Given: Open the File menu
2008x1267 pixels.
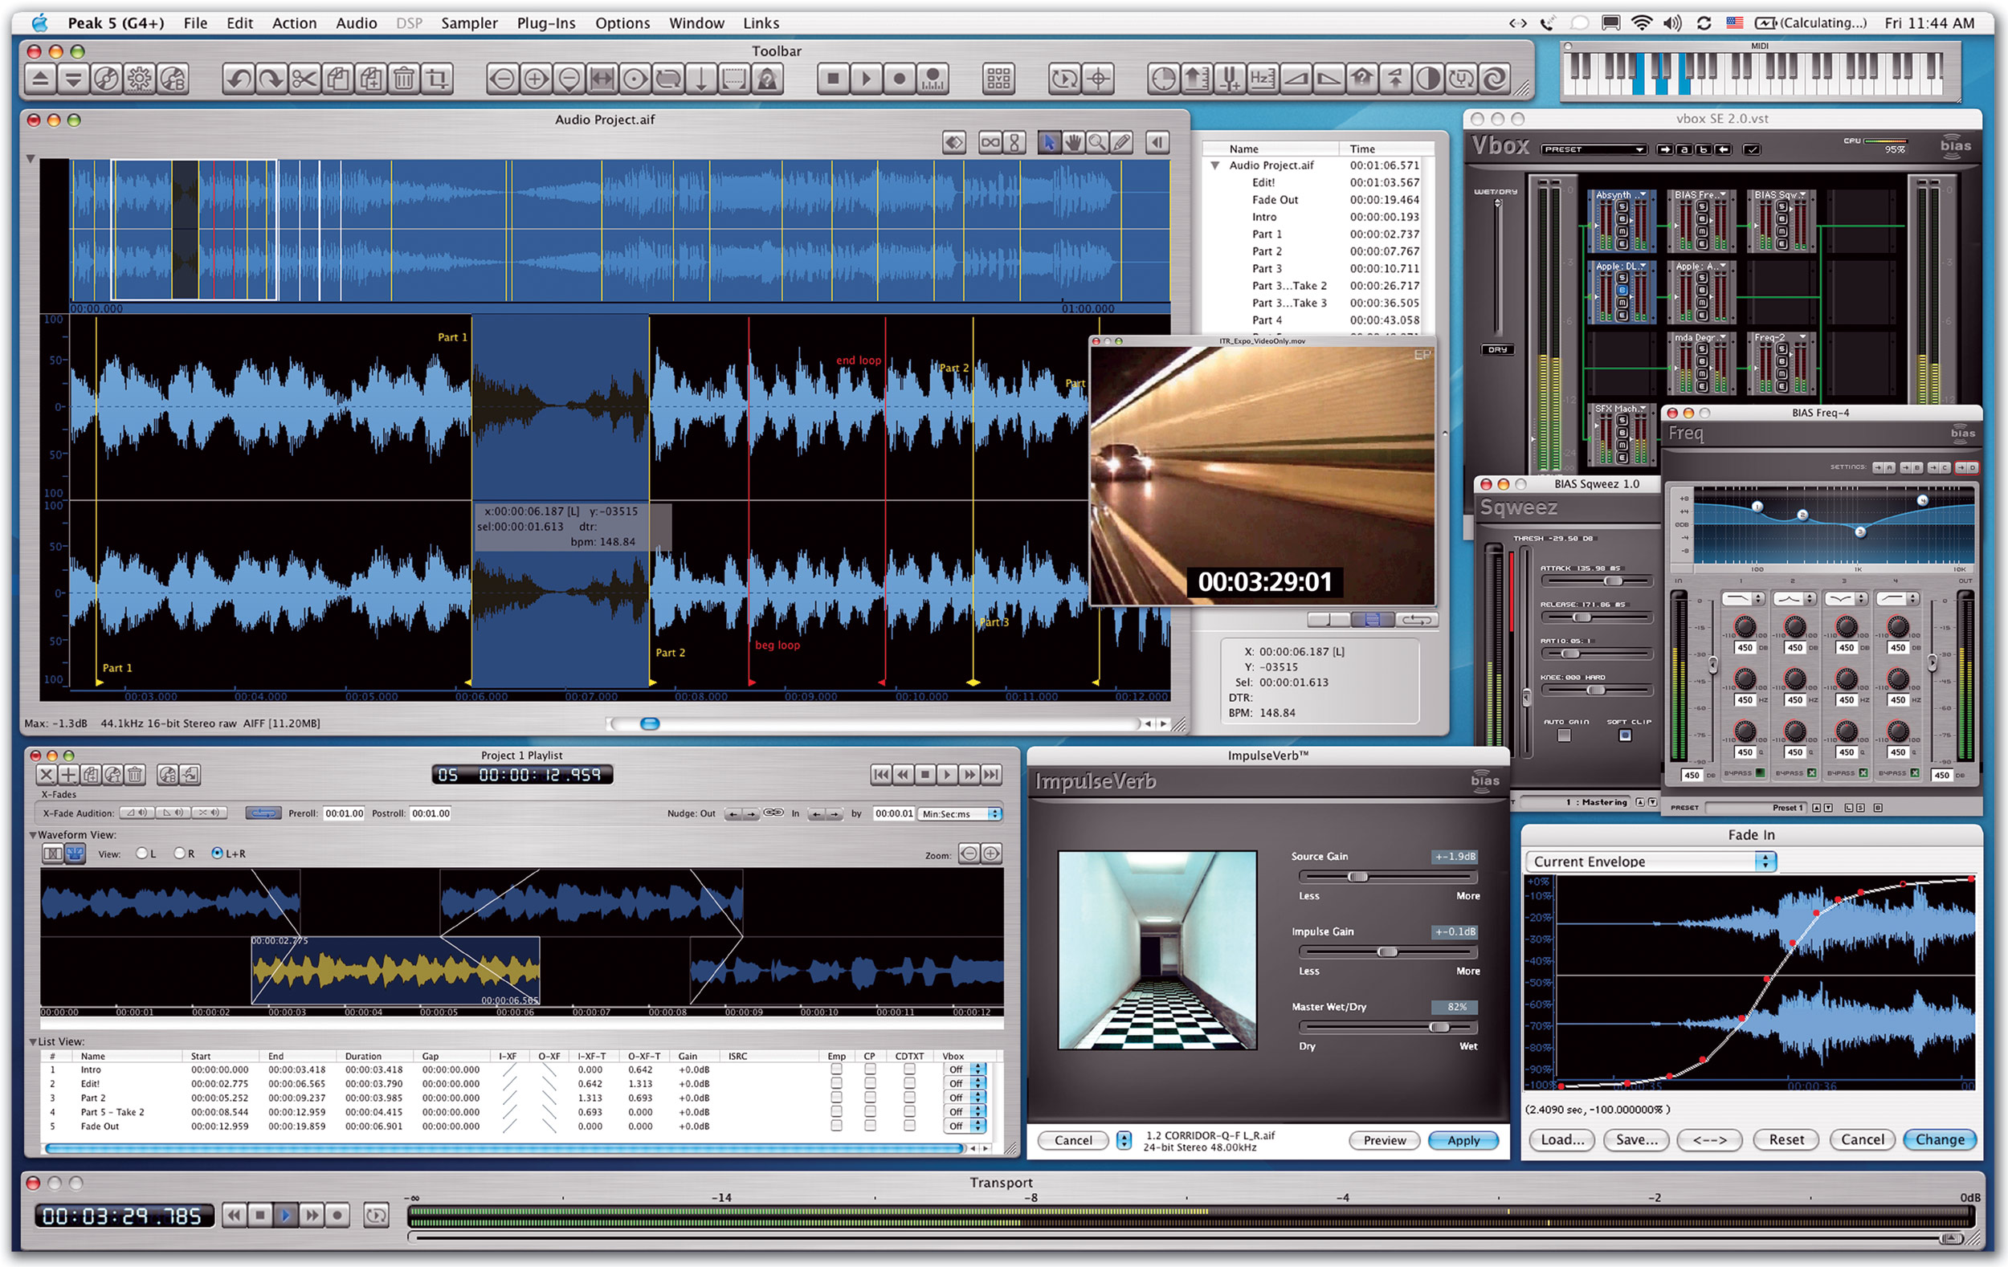Looking at the screenshot, I should tap(195, 23).
